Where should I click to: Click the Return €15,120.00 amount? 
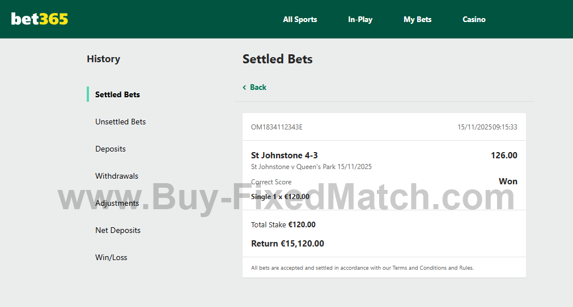287,244
